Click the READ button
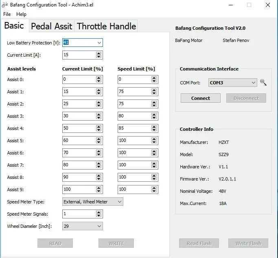Viewport: 278px width, 258px height. pyautogui.click(x=55, y=243)
